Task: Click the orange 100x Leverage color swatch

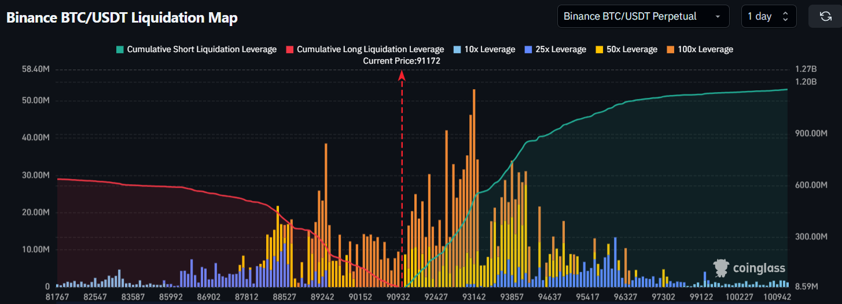Action: [x=670, y=49]
